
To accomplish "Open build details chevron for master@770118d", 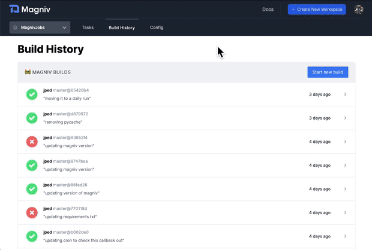I will click(345, 213).
